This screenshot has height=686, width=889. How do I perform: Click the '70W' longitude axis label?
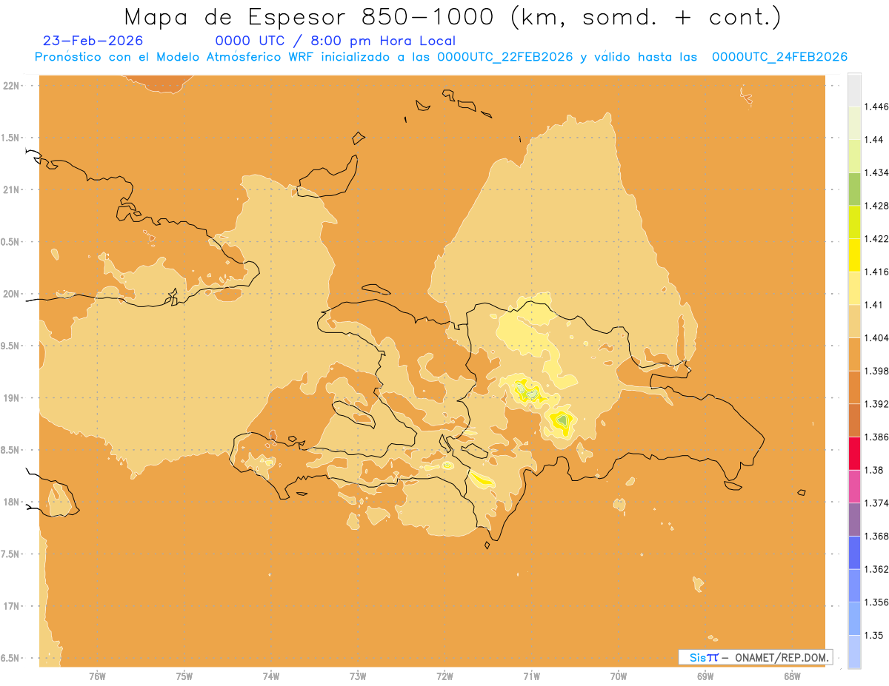coord(619,676)
